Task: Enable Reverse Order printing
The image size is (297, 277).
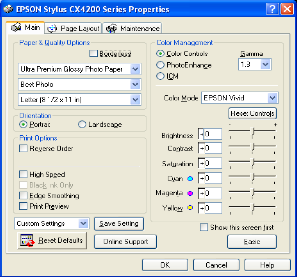Action: tap(23, 149)
